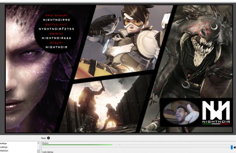Click the Mic/Aux volume slider handle
Viewport: 236px width, 153px height.
tap(232, 147)
